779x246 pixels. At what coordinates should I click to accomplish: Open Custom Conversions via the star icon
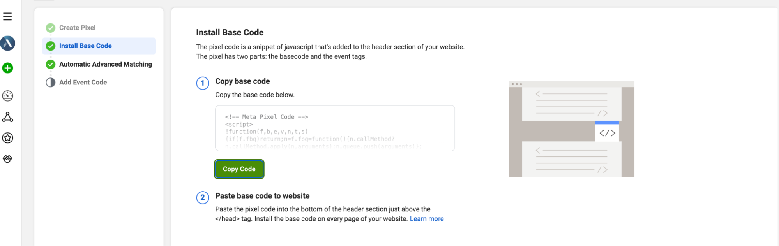point(7,138)
